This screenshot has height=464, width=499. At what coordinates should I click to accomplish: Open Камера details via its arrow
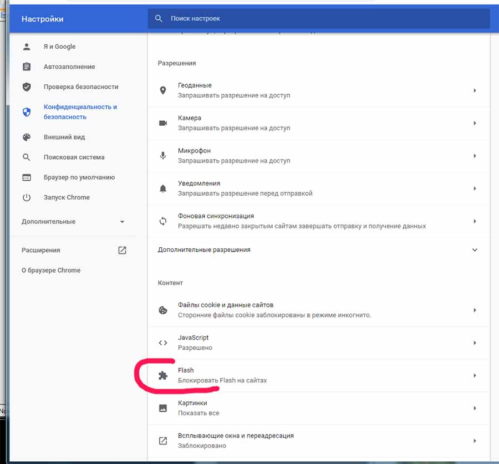click(x=475, y=123)
